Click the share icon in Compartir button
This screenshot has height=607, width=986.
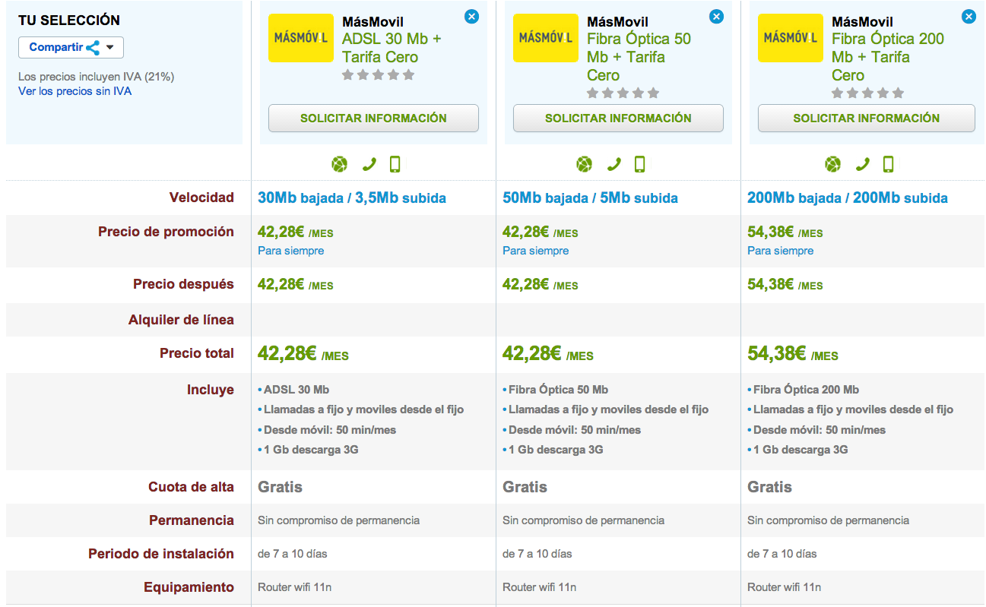tap(93, 48)
